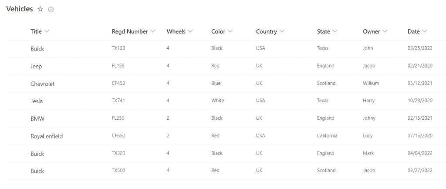Open the Chevrolet item title

[x=43, y=84]
